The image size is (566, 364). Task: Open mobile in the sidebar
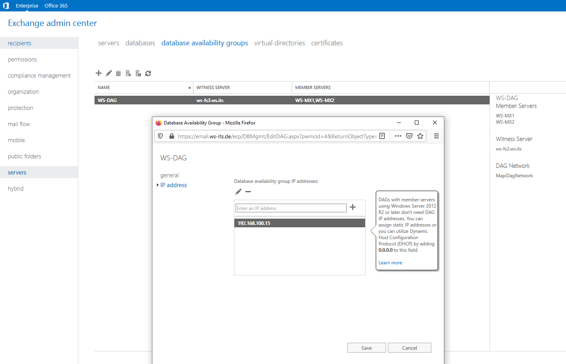pos(39,140)
